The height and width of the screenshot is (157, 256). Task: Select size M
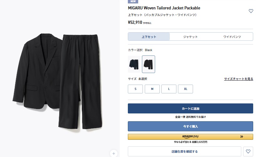pos(152,89)
